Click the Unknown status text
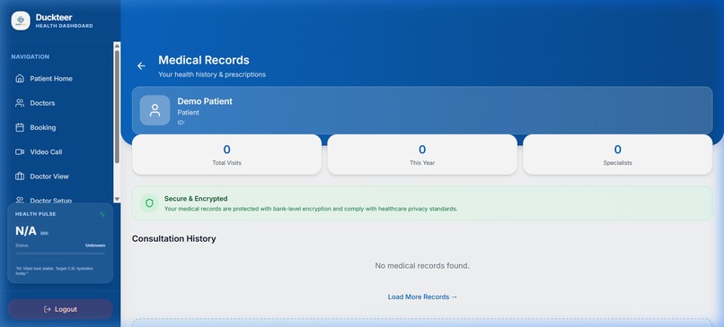 [x=95, y=245]
